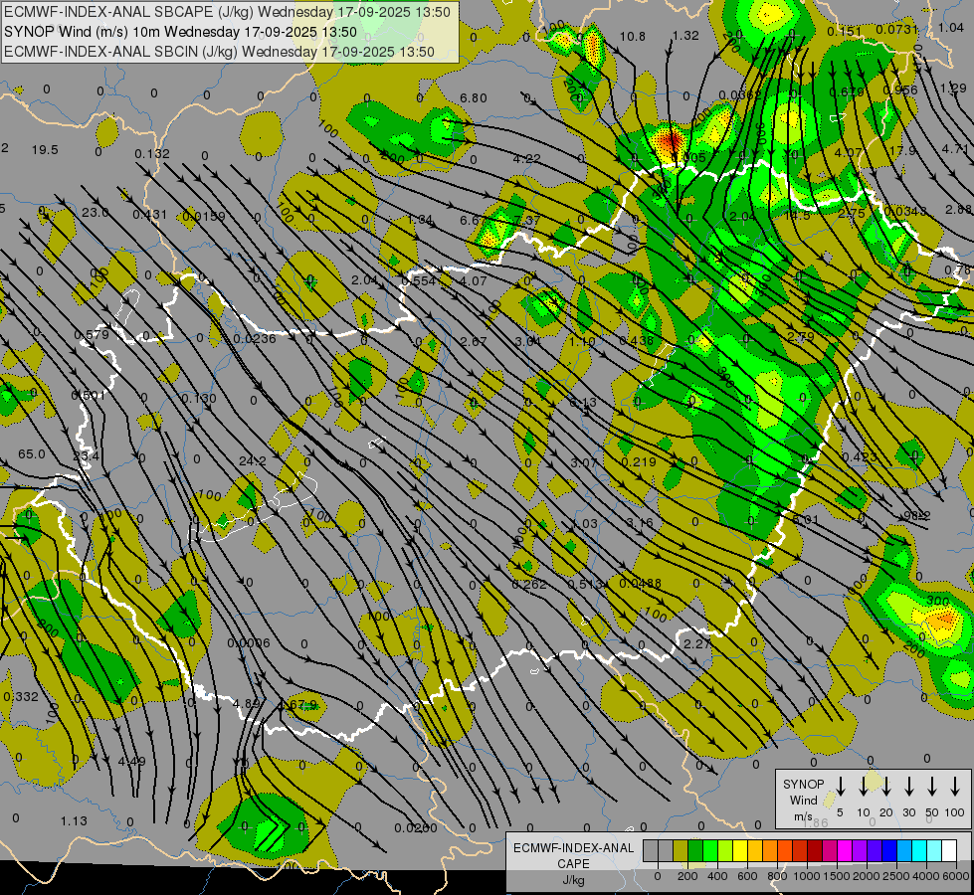Click the map value '2.79'
974x895 pixels.
(801, 337)
